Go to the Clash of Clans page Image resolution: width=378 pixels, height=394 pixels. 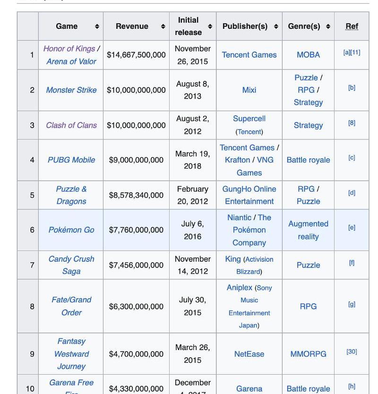(x=71, y=125)
